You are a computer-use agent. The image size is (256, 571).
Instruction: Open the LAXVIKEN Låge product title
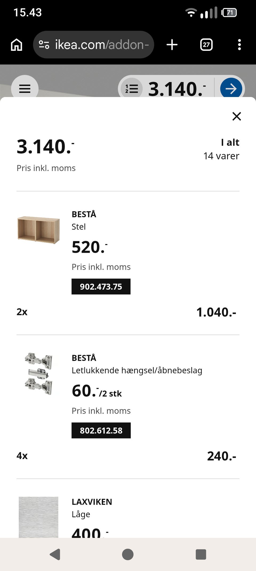coord(92,502)
